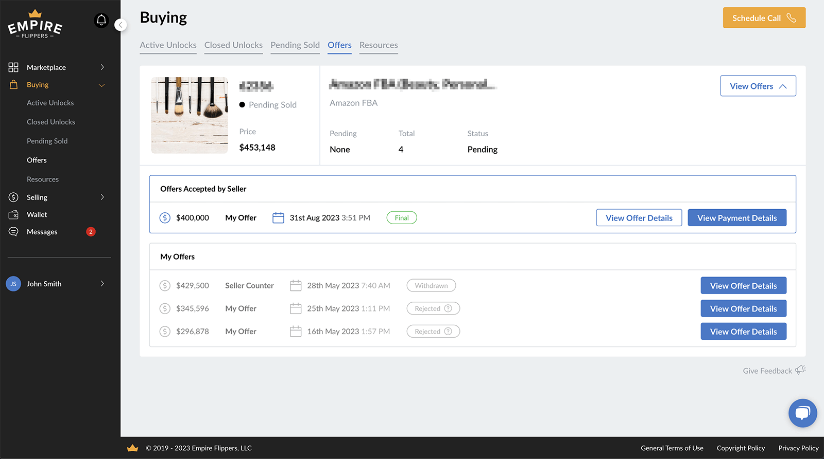Click help icon on 25th May Rejected badge
The width and height of the screenshot is (824, 459).
coord(448,308)
